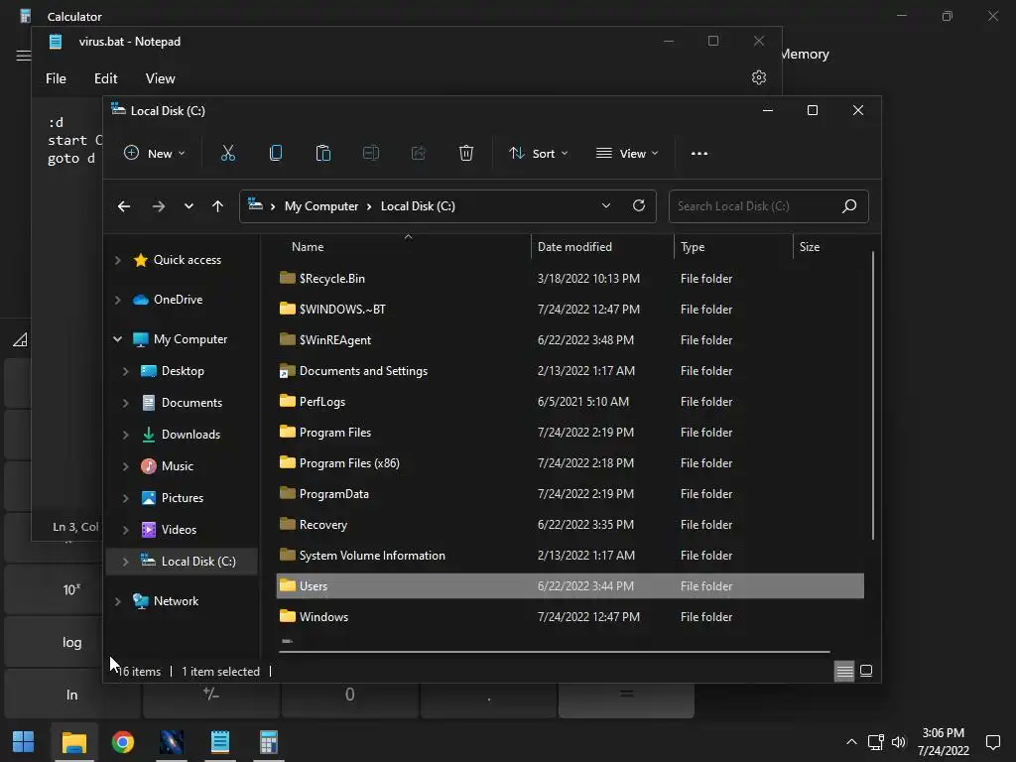Viewport: 1016px width, 762px height.
Task: Open the Notepad File menu
Action: pyautogui.click(x=56, y=78)
